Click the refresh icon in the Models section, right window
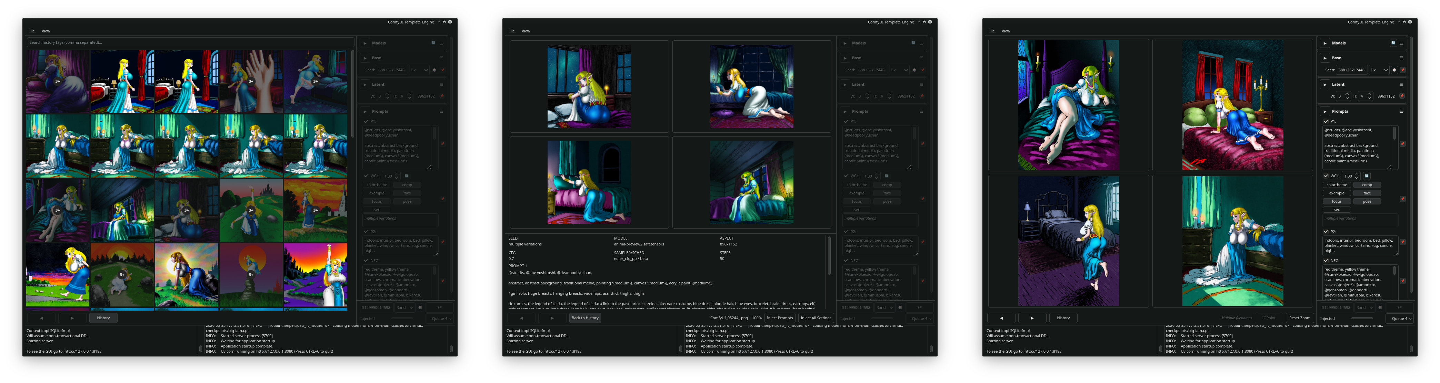 (1393, 43)
